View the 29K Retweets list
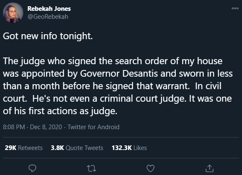This screenshot has width=242, height=175. (x=24, y=148)
